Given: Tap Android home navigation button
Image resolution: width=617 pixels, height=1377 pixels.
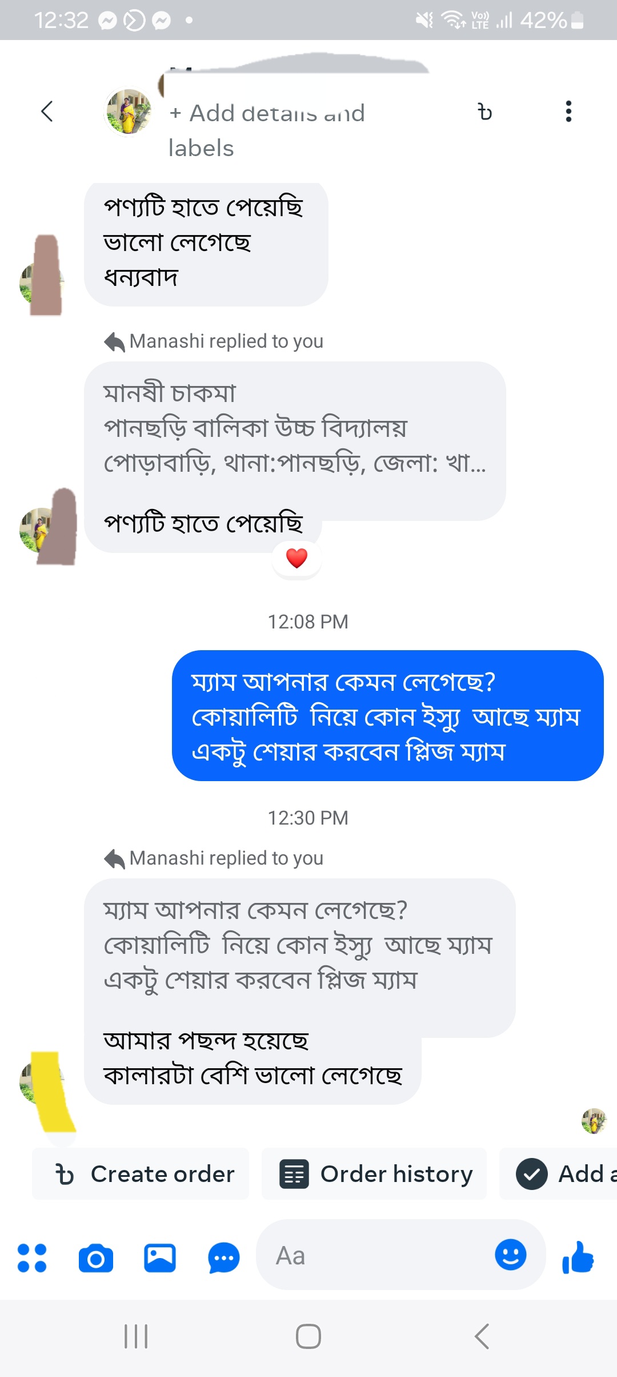Looking at the screenshot, I should [x=308, y=1336].
